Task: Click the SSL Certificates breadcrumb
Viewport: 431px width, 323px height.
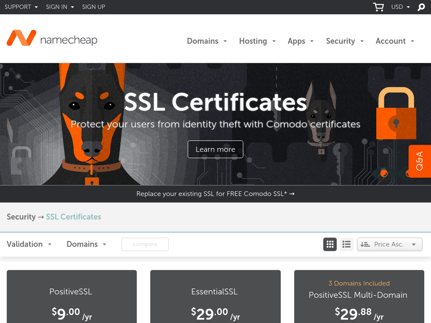Action: click(x=73, y=217)
